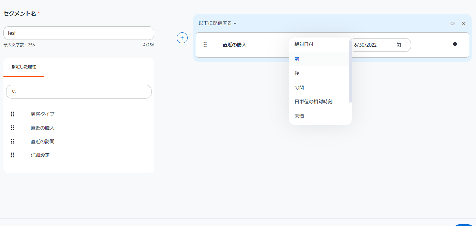Click the magnifier icon in attribute search
The image size is (476, 226).
pos(14,92)
